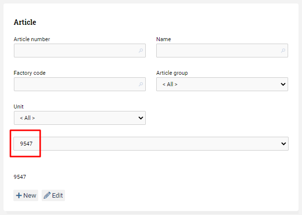302x215 pixels.
Task: Click the Factory code search magnifier icon
Action: pyautogui.click(x=141, y=84)
